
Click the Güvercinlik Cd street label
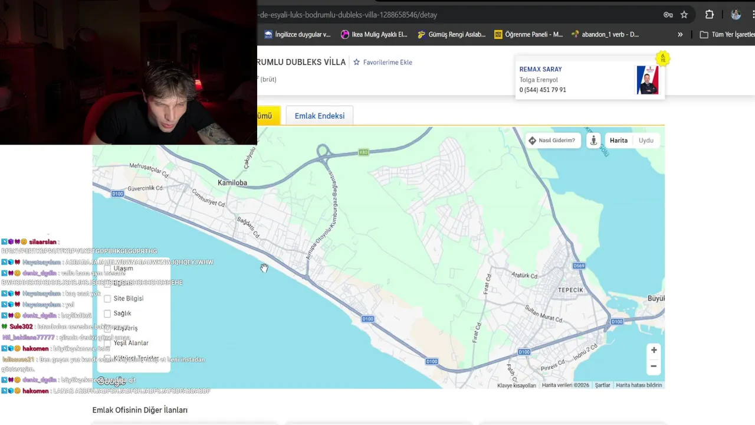tap(145, 188)
